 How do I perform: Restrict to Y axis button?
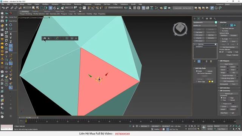11,38
